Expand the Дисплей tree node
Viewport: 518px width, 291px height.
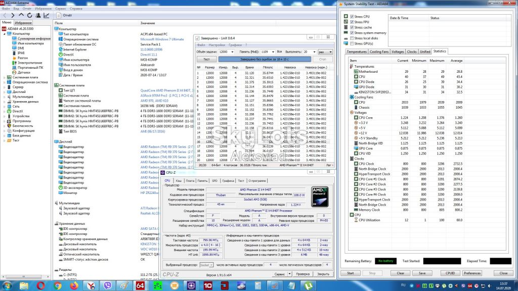pyautogui.click(x=5, y=92)
